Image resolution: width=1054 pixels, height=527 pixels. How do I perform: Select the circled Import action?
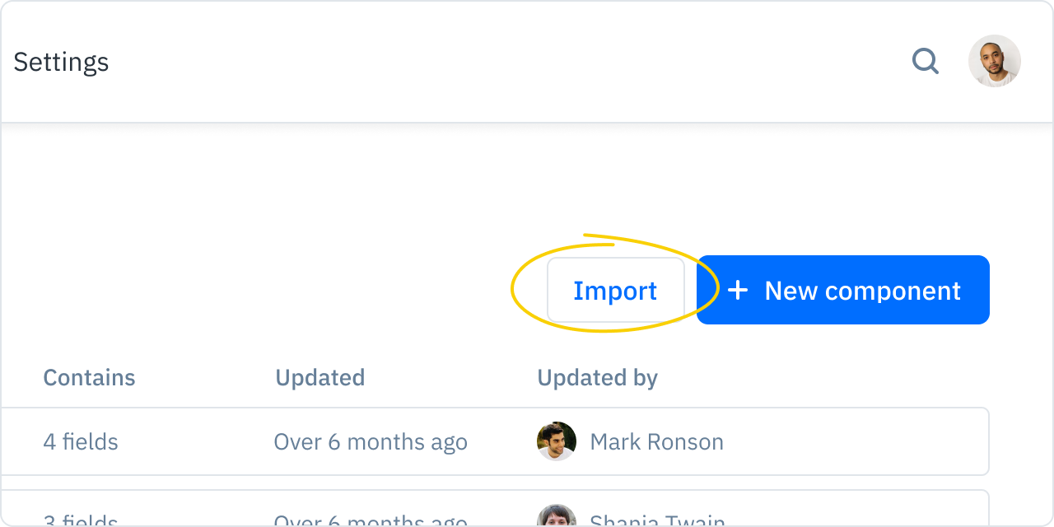[x=616, y=290]
